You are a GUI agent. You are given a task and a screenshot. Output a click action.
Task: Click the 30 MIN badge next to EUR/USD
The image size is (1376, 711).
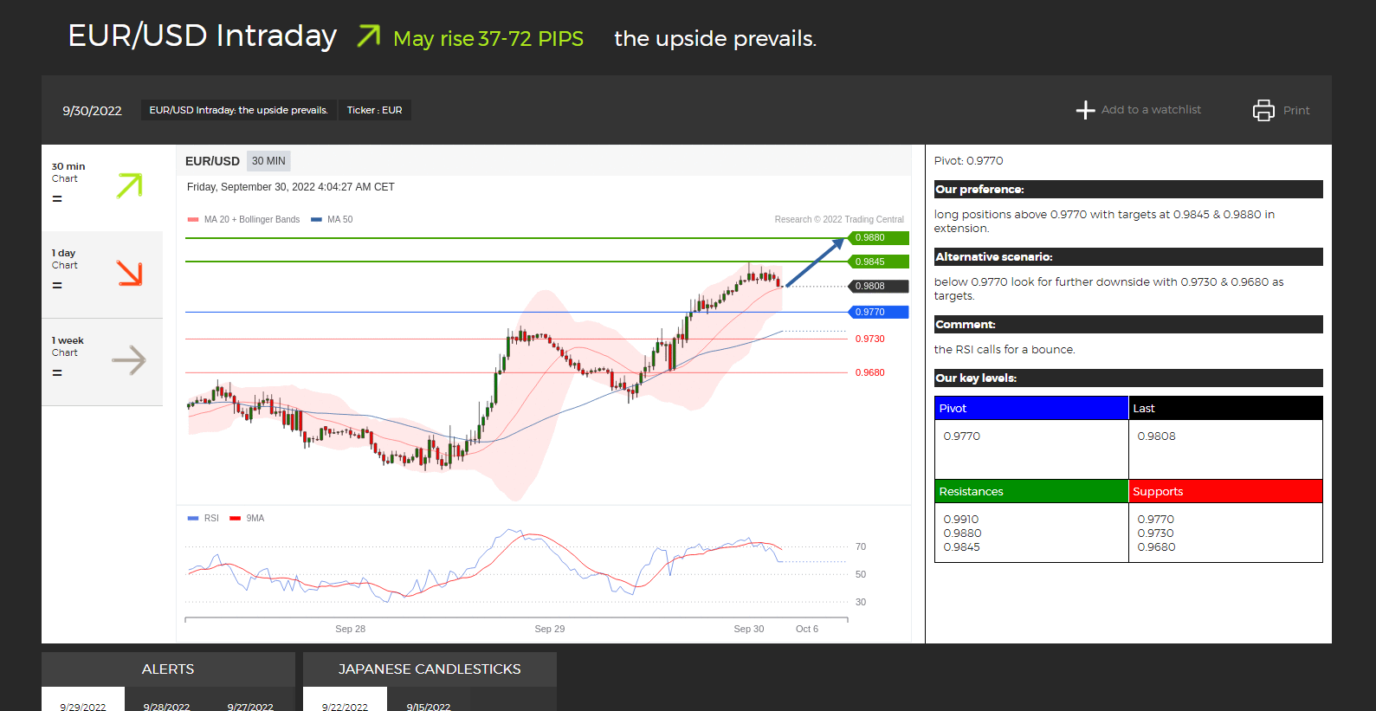268,161
